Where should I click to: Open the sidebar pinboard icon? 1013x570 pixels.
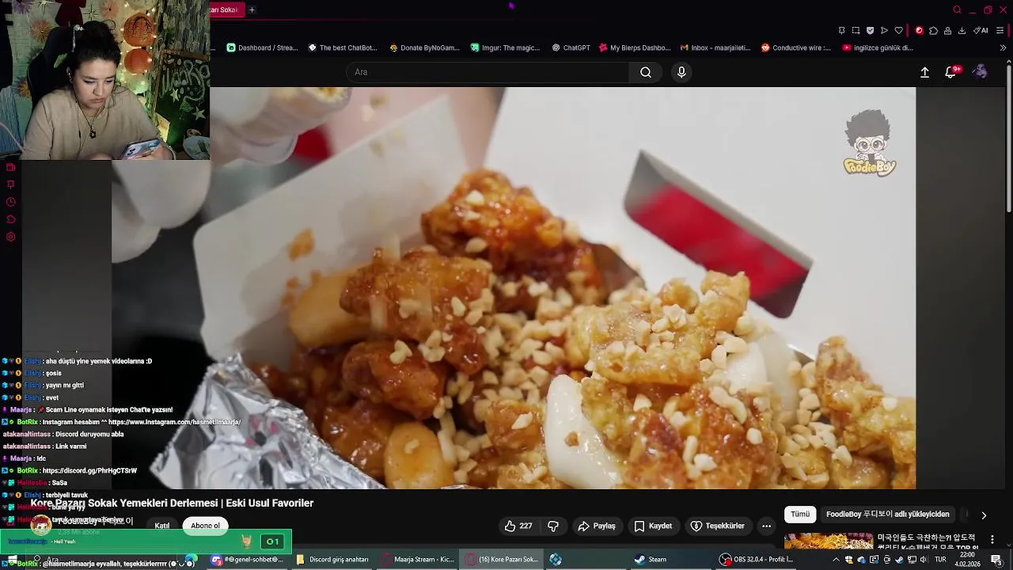click(10, 184)
